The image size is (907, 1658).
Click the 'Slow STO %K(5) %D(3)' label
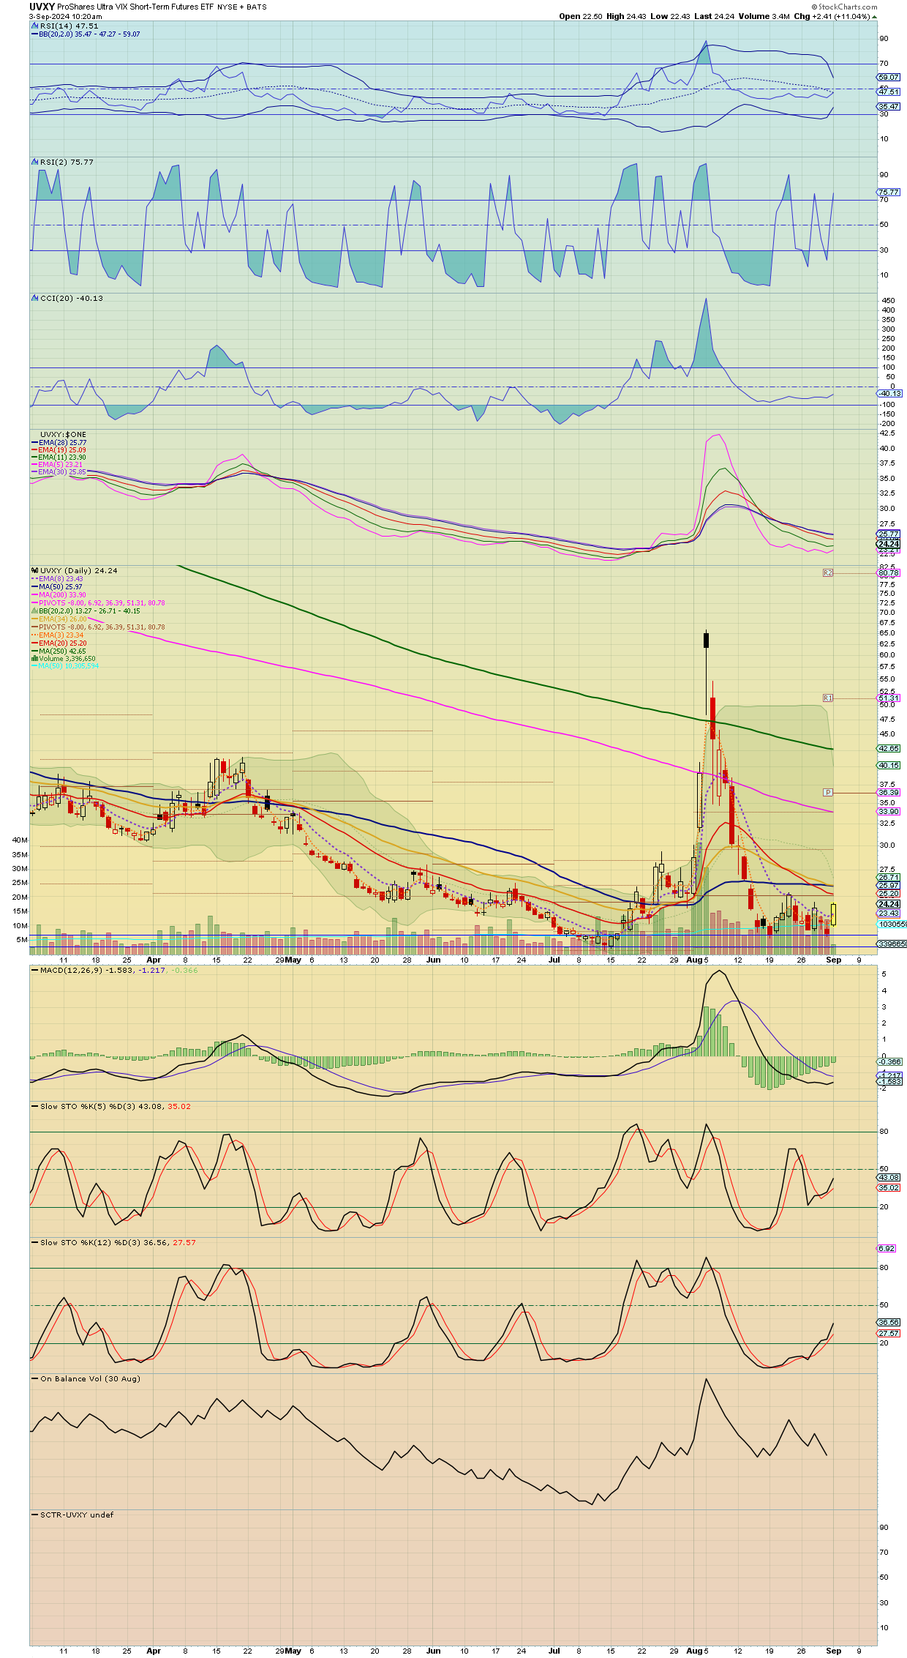pyautogui.click(x=90, y=1106)
